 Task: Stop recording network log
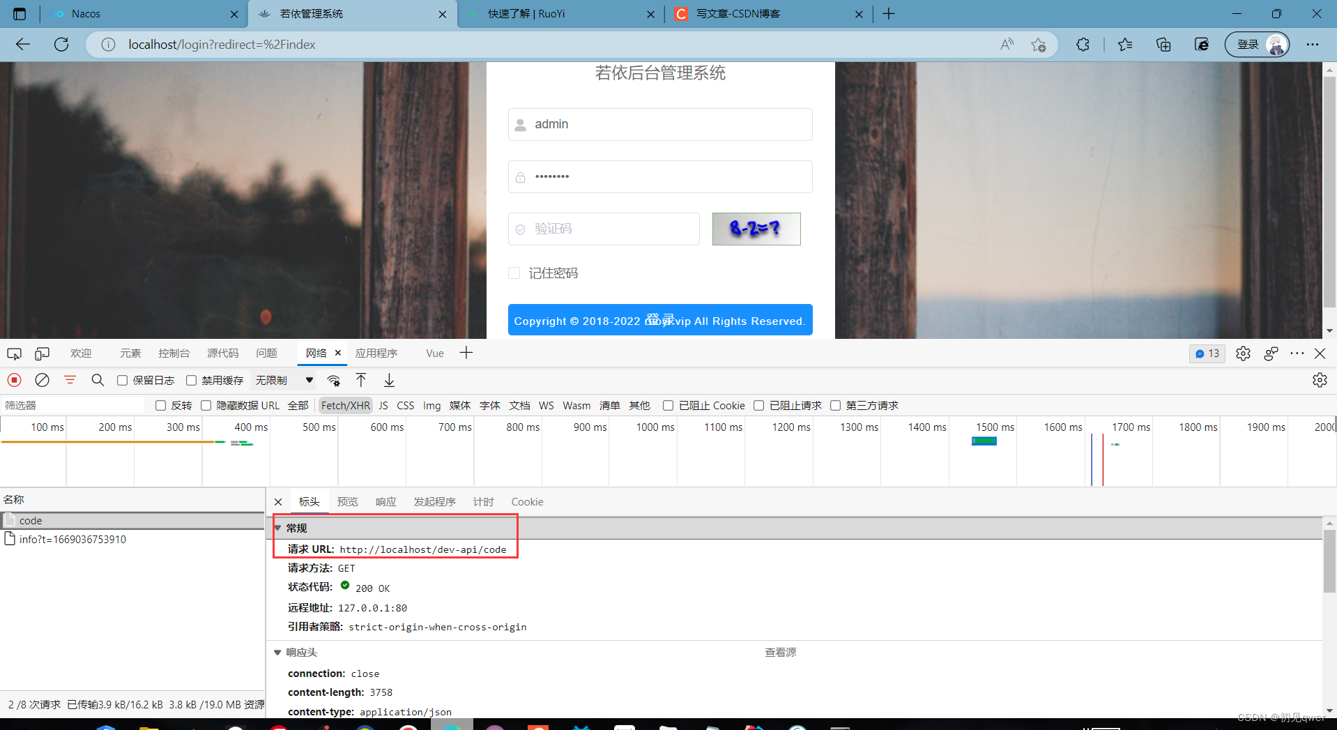pos(14,380)
